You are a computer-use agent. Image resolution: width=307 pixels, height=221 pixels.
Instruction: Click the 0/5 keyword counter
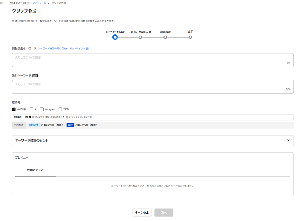[289, 63]
